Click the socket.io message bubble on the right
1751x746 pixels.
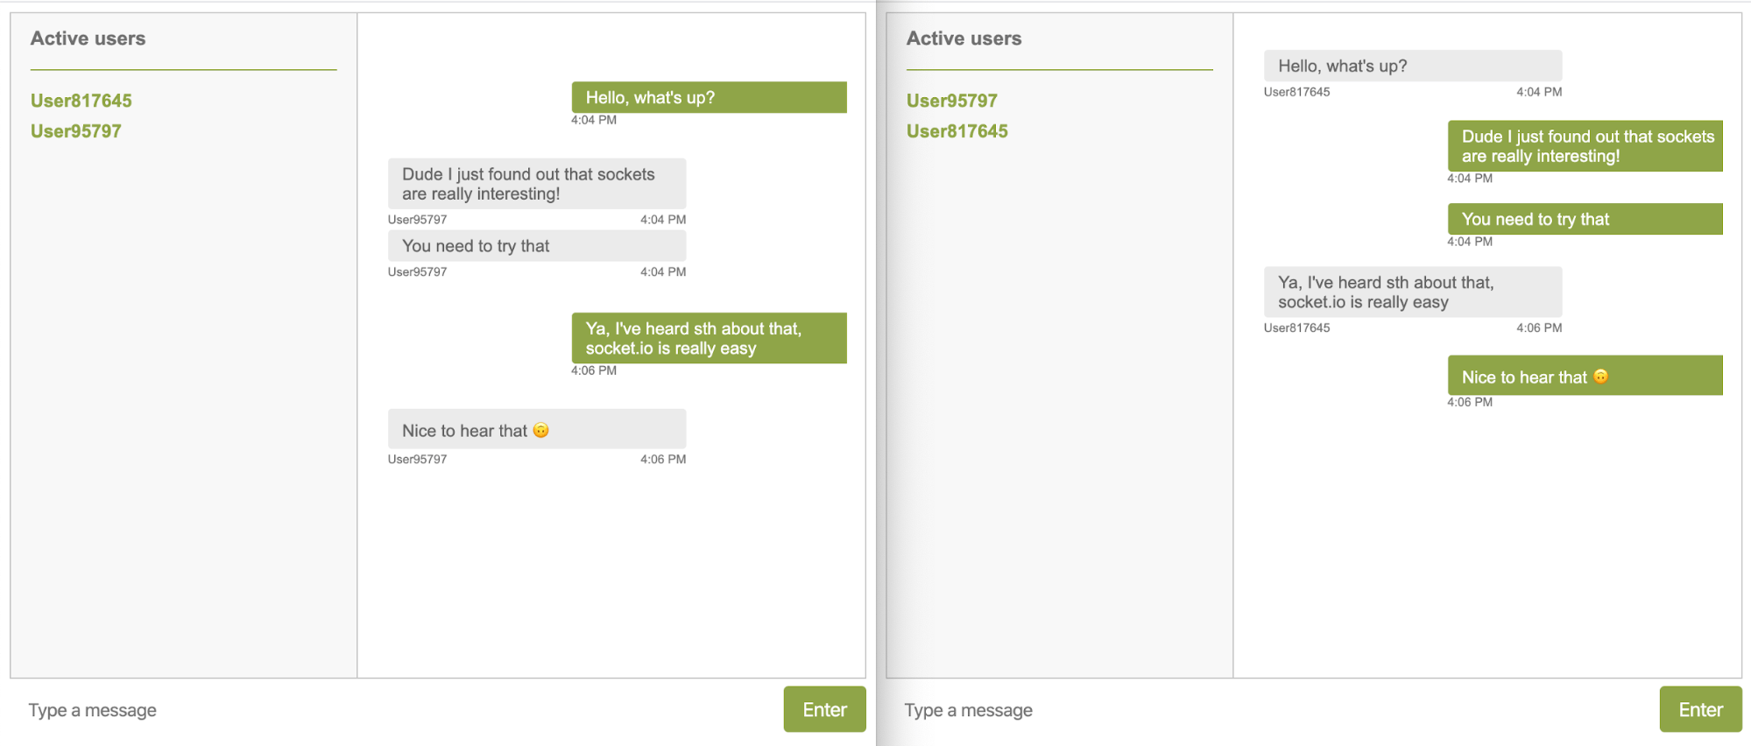[1412, 292]
